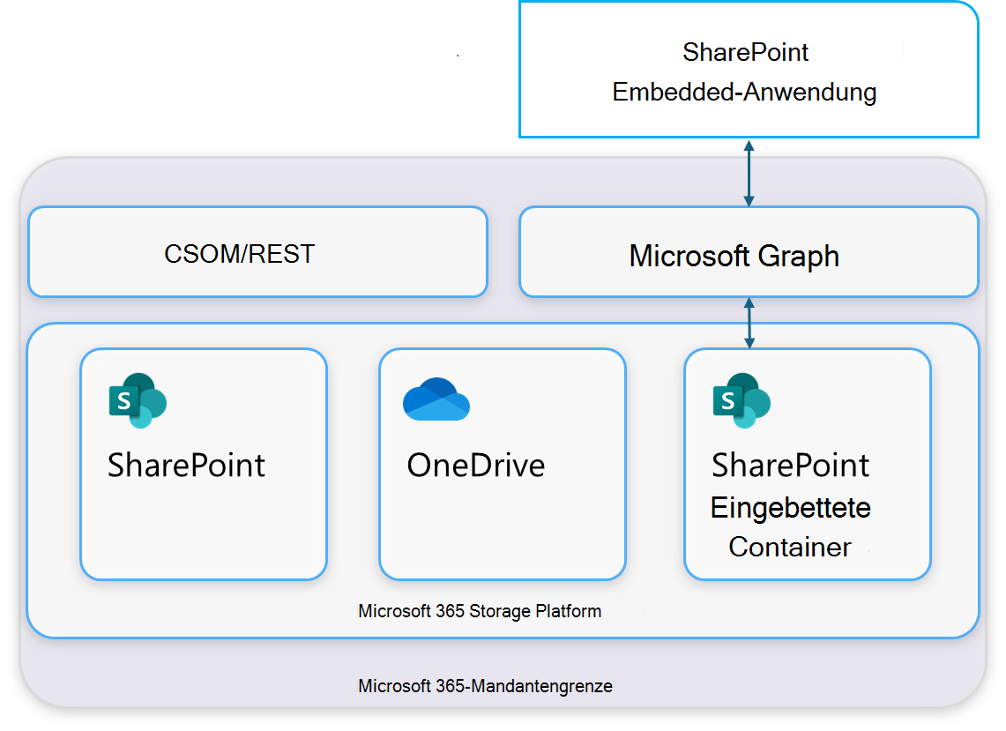Click the Microsoft Graph text label
The height and width of the screenshot is (731, 1006).
(x=733, y=256)
